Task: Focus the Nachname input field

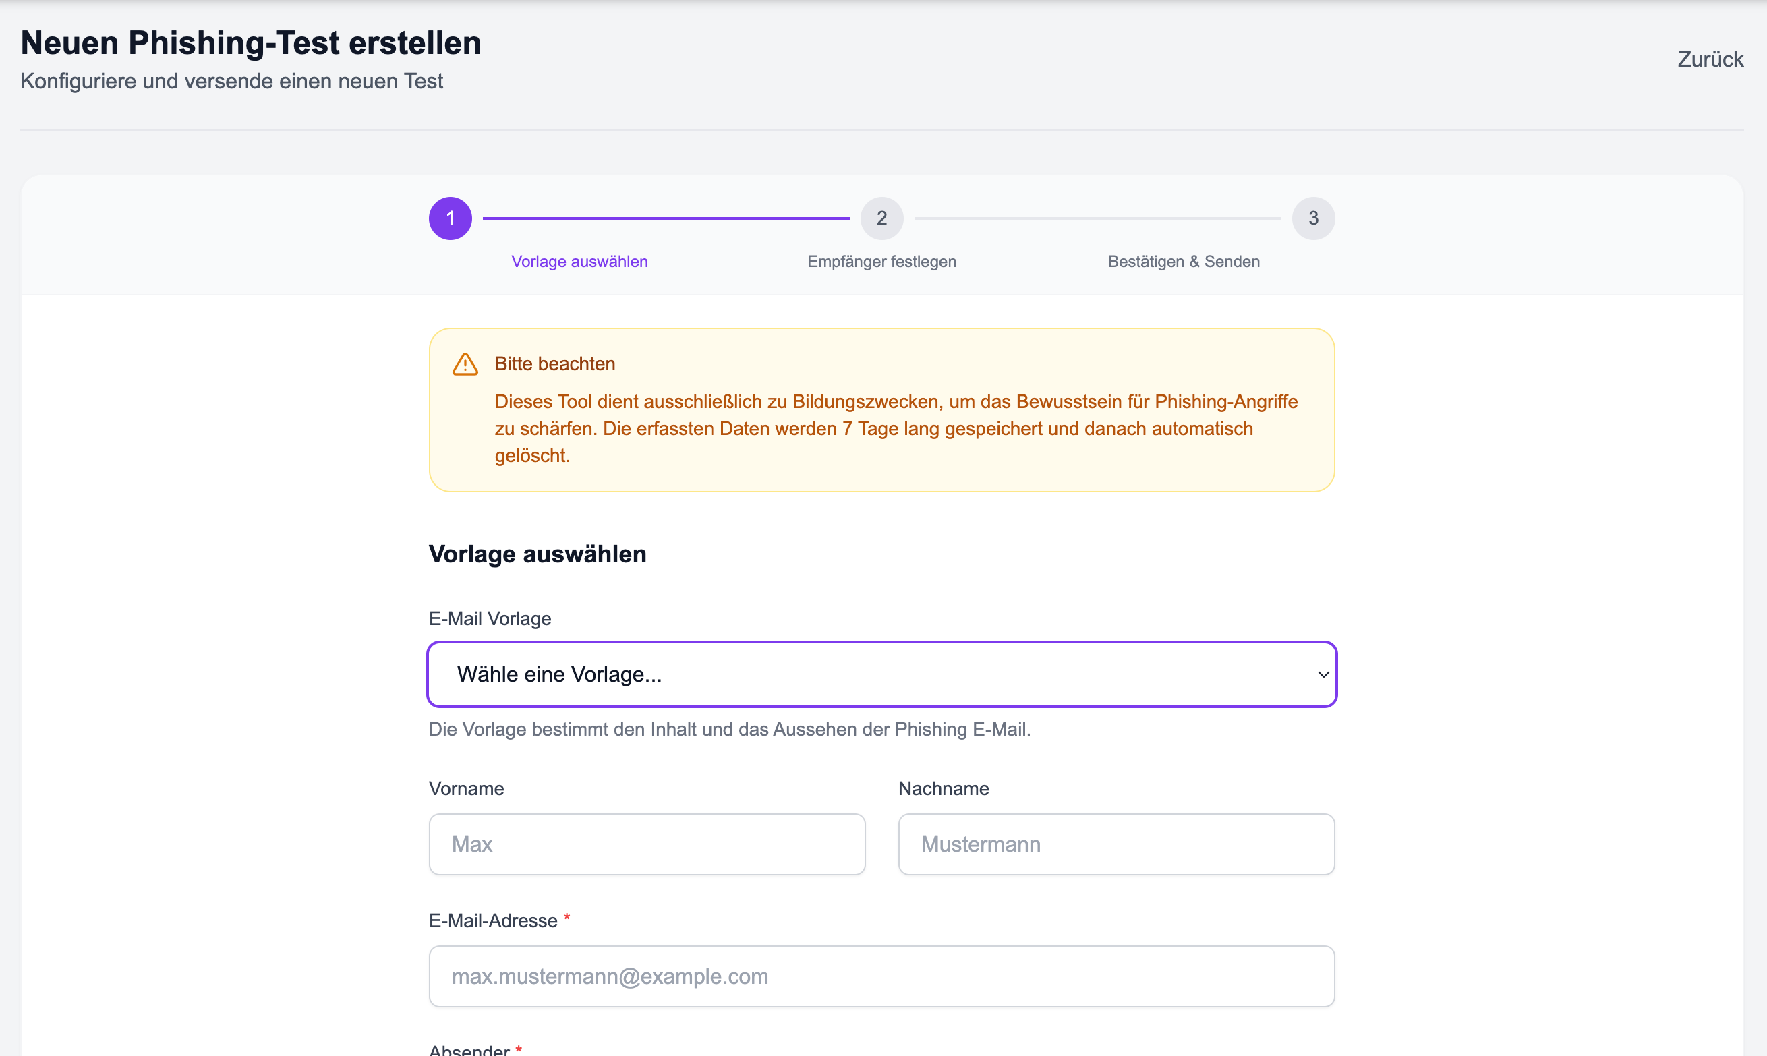Action: 1115,844
